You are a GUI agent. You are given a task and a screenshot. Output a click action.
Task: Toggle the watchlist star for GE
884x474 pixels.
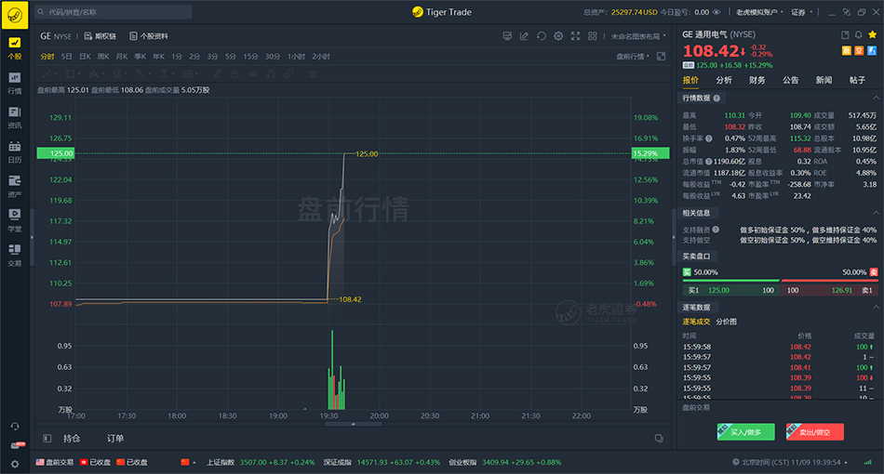[872, 35]
